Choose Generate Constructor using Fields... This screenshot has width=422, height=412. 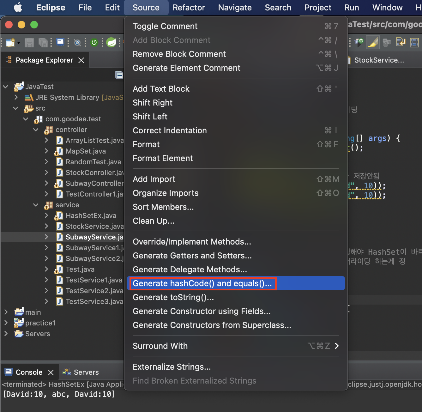(236, 311)
